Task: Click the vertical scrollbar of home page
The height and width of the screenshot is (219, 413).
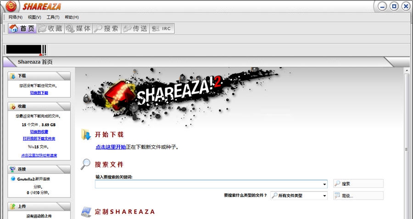Action: click(x=407, y=143)
